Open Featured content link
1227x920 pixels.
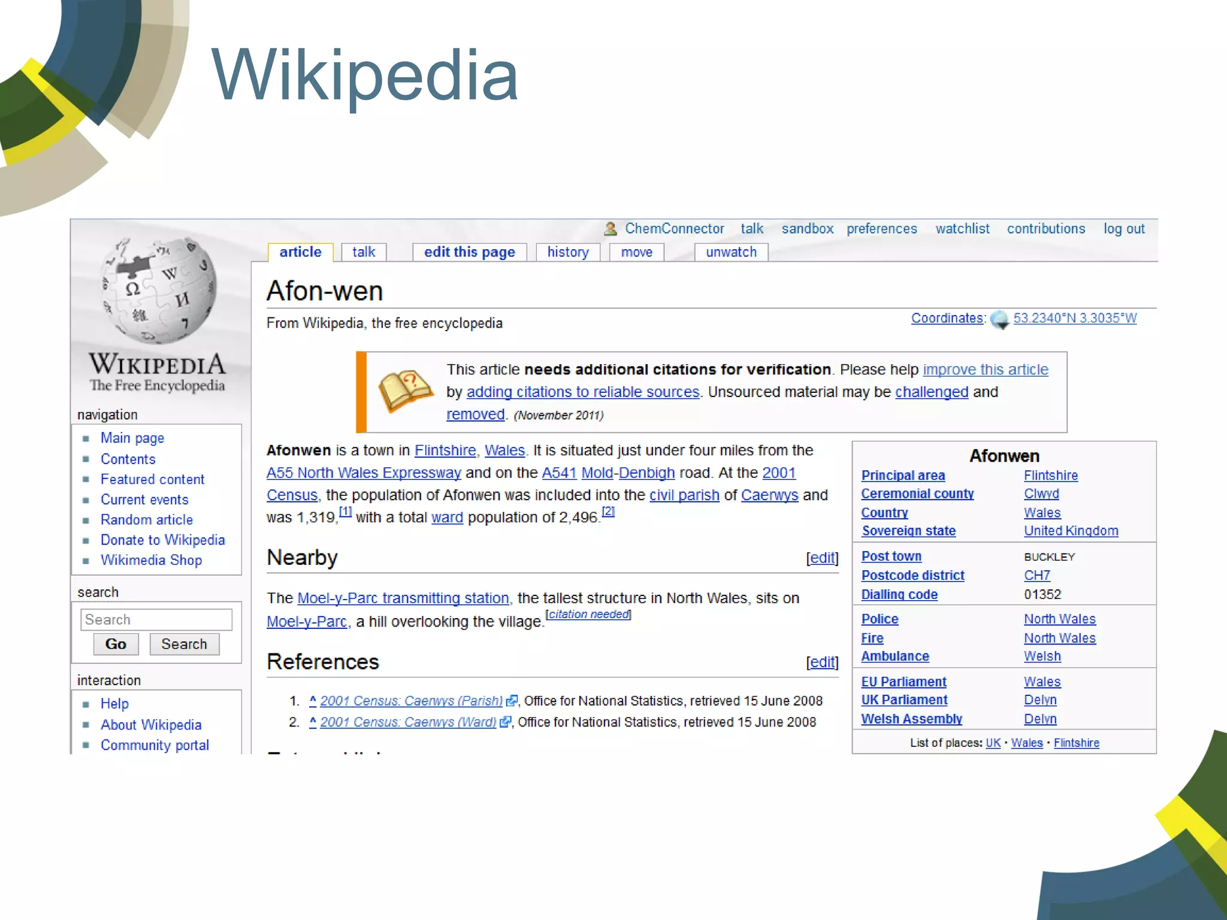(x=152, y=479)
